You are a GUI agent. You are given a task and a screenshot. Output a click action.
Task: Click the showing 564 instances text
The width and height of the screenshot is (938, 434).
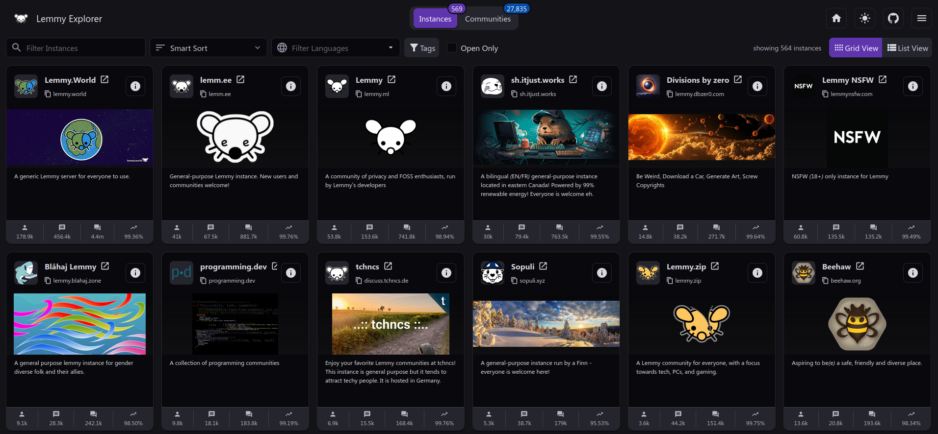[787, 48]
